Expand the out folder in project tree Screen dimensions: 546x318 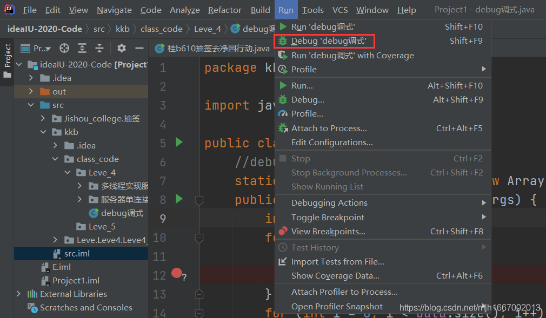pyautogui.click(x=31, y=91)
